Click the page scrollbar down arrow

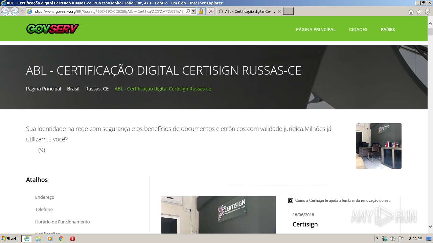[x=430, y=226]
